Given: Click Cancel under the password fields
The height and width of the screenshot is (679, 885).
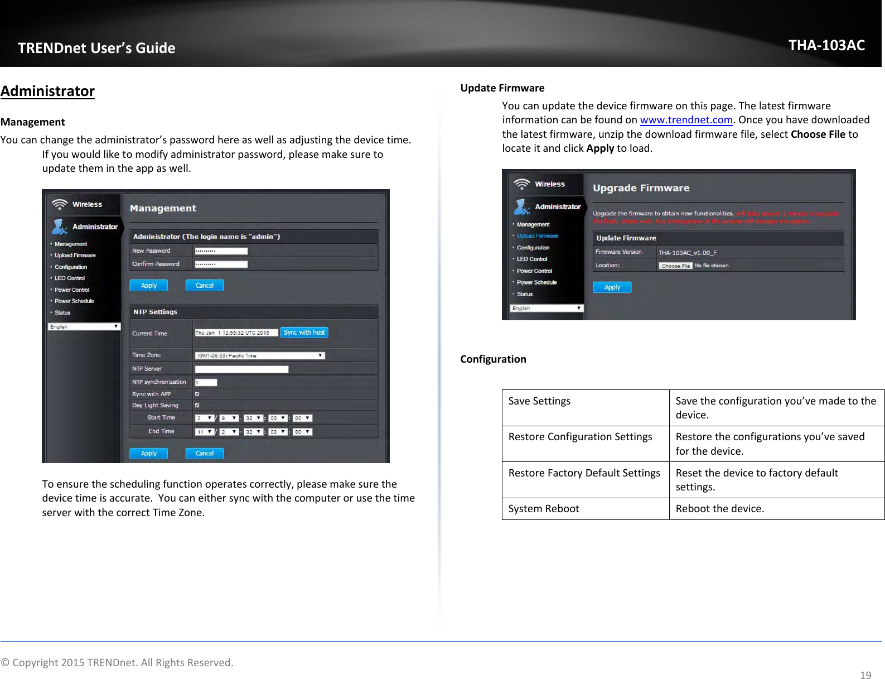Looking at the screenshot, I should click(205, 286).
